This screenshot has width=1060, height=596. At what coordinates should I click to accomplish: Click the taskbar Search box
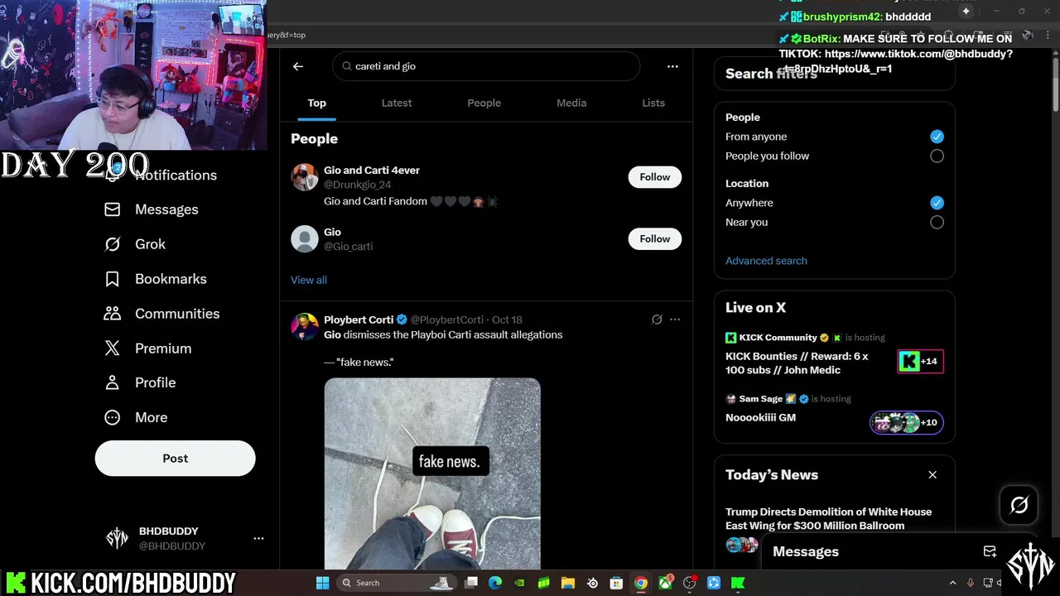pyautogui.click(x=397, y=583)
